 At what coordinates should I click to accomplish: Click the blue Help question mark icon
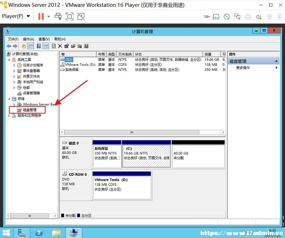pyautogui.click(x=39, y=46)
